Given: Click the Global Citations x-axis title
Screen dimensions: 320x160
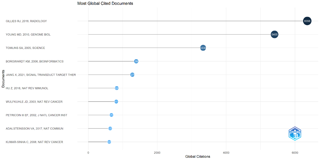Looking at the screenshot, I should (x=198, y=156).
